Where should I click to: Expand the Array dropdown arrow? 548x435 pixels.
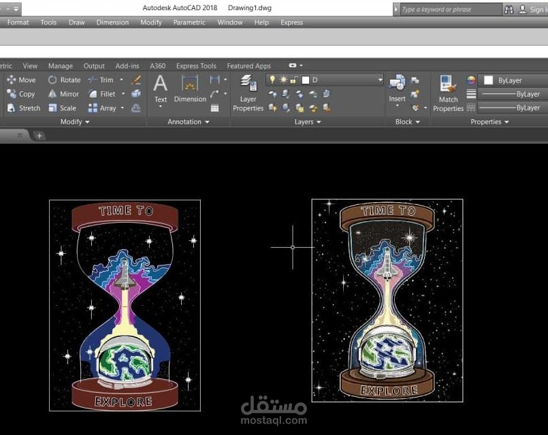pyautogui.click(x=123, y=108)
